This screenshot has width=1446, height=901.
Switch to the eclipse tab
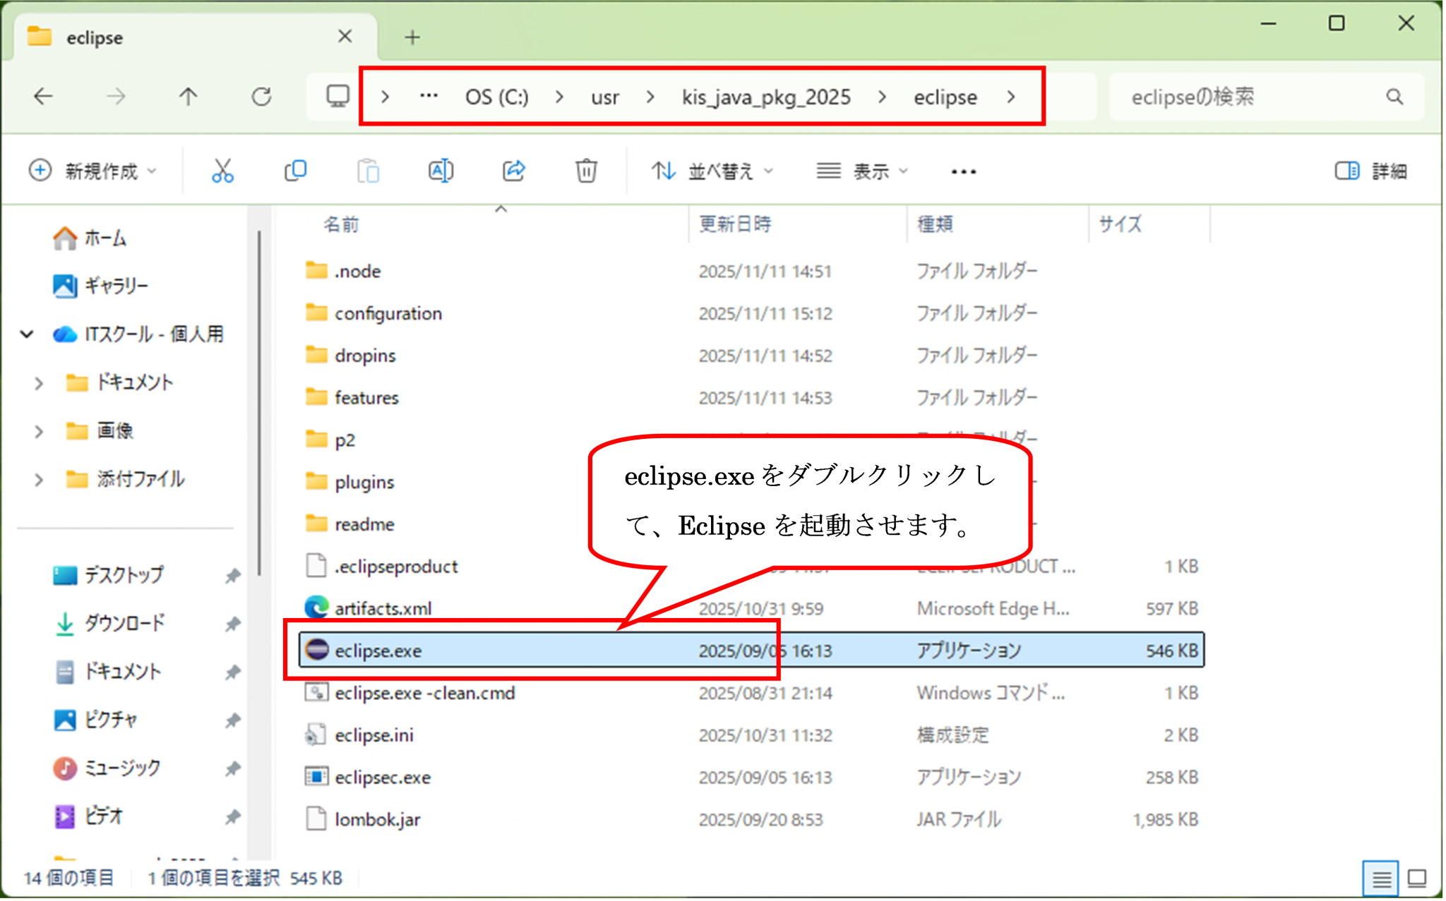pyautogui.click(x=95, y=37)
